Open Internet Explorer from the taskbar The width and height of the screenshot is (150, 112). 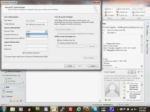tap(79, 109)
